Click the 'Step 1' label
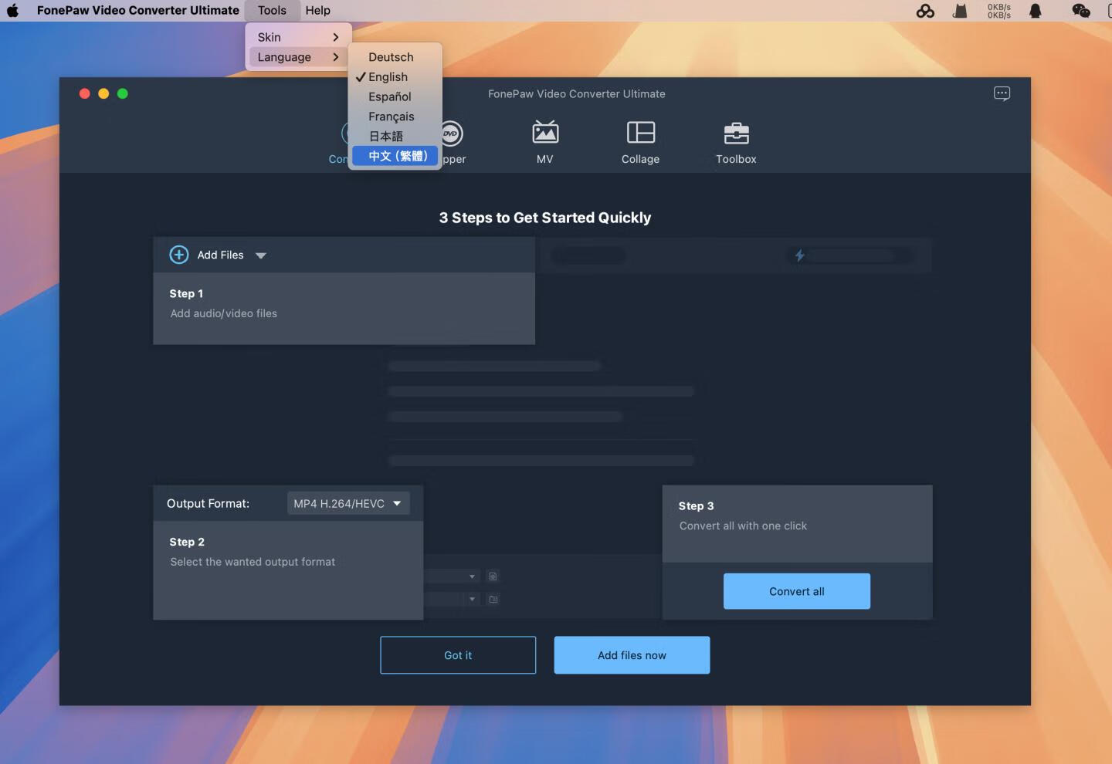This screenshot has height=764, width=1112. tap(186, 293)
